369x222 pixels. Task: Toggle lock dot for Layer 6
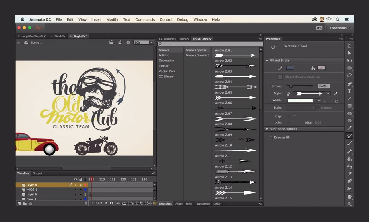[x=80, y=194]
